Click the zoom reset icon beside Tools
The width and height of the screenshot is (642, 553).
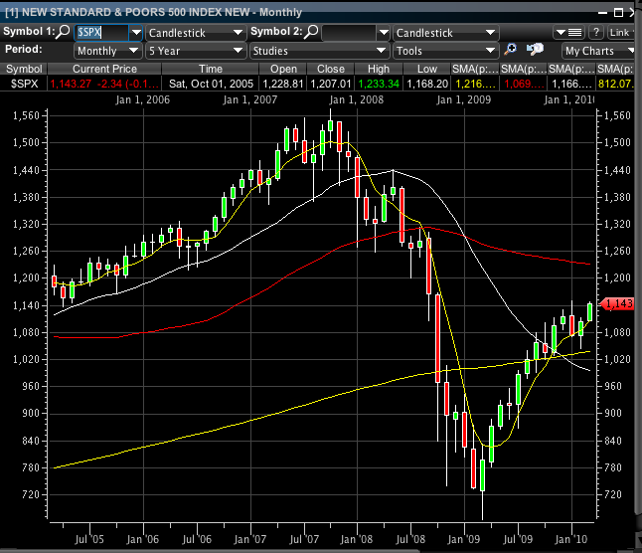[535, 50]
